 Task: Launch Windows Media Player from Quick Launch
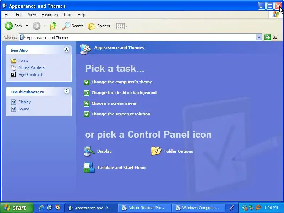click(58, 208)
